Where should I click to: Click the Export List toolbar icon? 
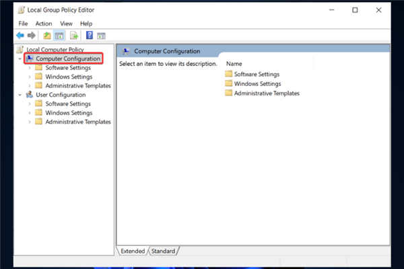(x=74, y=36)
